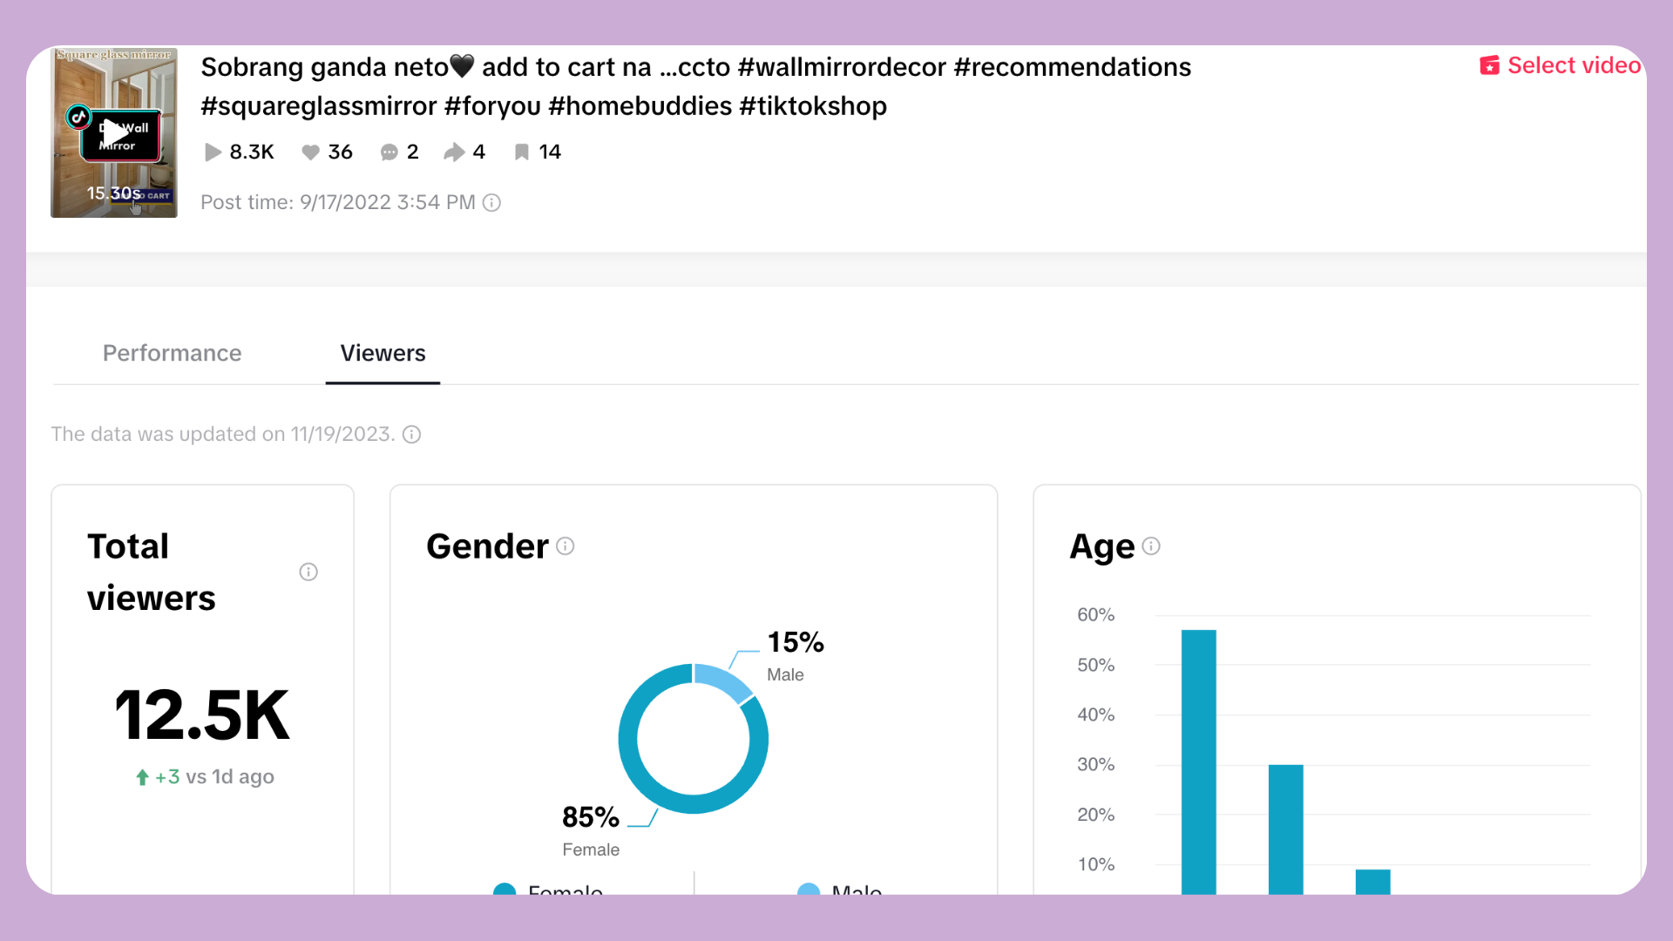Click the heart likes icon
This screenshot has width=1673, height=941.
pyautogui.click(x=310, y=152)
